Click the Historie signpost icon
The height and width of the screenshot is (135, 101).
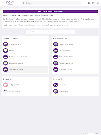point(6,50)
